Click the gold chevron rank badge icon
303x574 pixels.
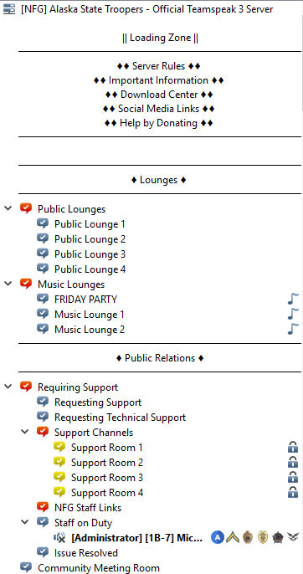233,537
